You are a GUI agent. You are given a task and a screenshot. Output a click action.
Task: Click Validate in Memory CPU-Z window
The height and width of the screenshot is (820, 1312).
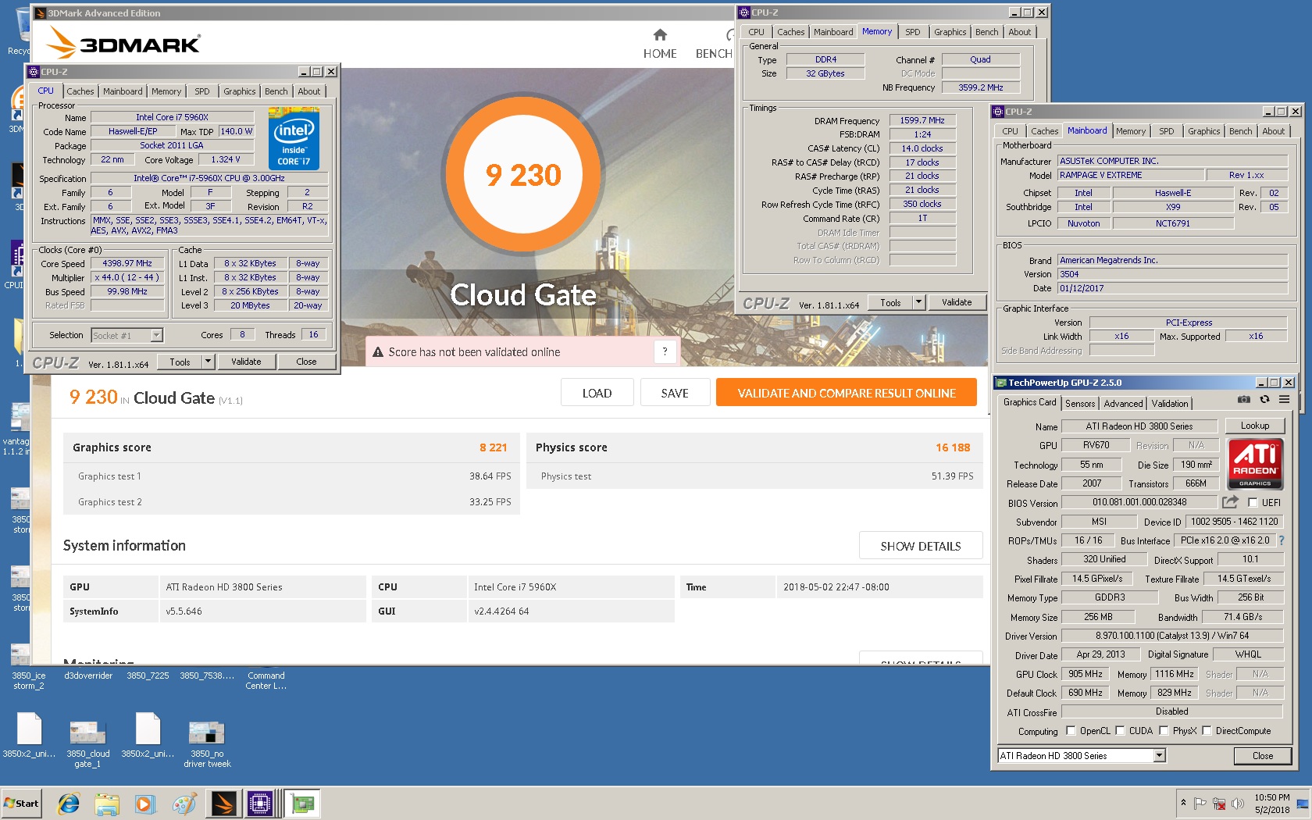tap(957, 302)
